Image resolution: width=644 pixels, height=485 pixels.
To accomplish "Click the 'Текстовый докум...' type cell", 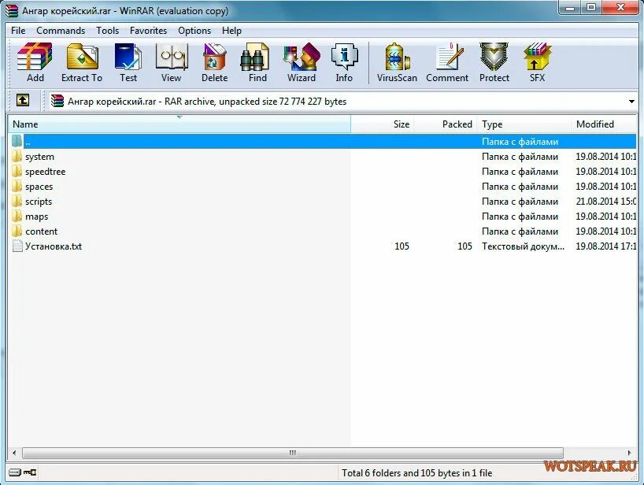I will 523,246.
